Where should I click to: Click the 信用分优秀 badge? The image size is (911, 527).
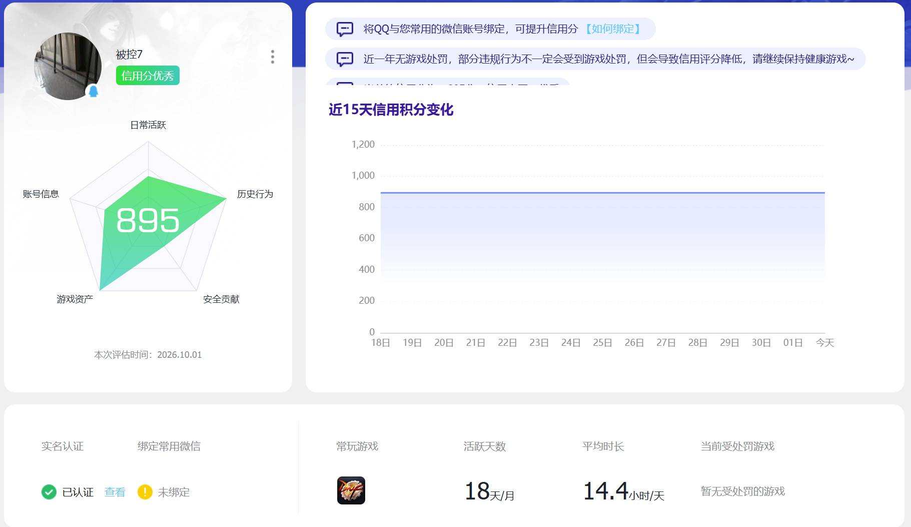click(148, 76)
